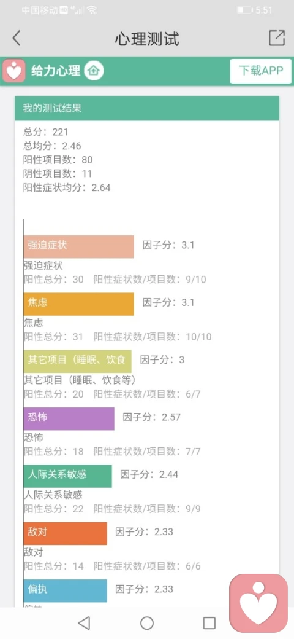Open the share icon at top right
Screen dimensions: 294x639
coord(277,38)
